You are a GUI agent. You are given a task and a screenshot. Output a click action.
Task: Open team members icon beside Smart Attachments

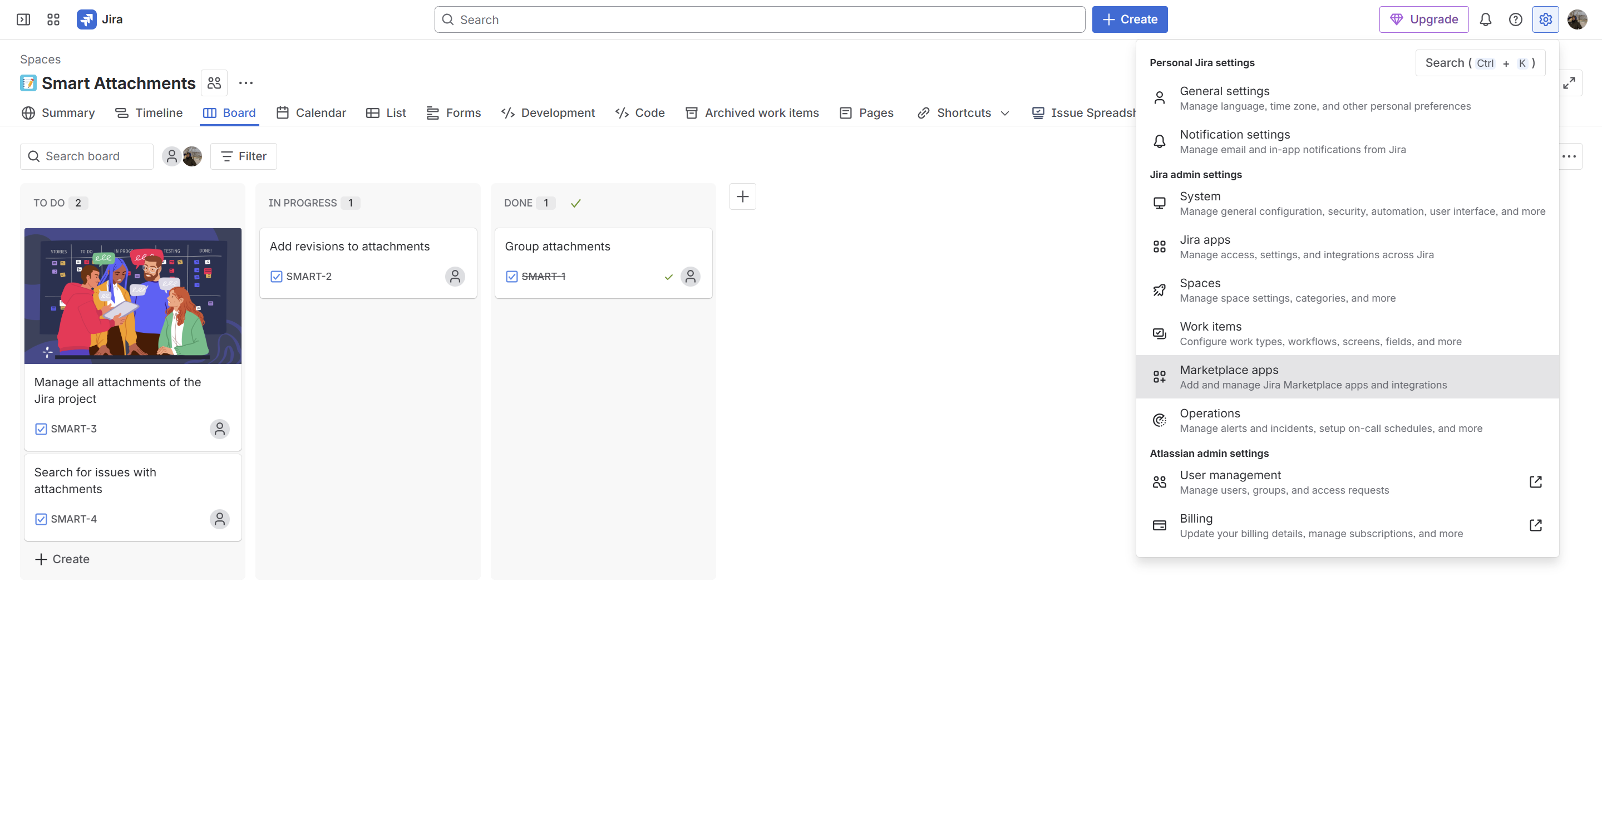pos(214,83)
